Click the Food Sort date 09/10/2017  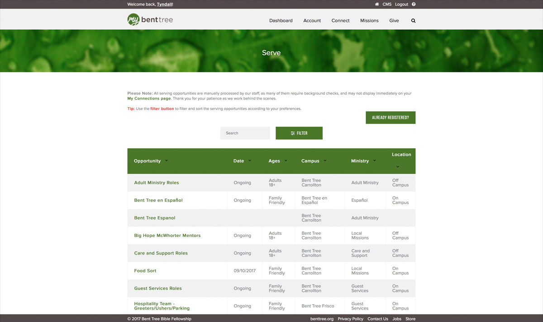point(245,271)
